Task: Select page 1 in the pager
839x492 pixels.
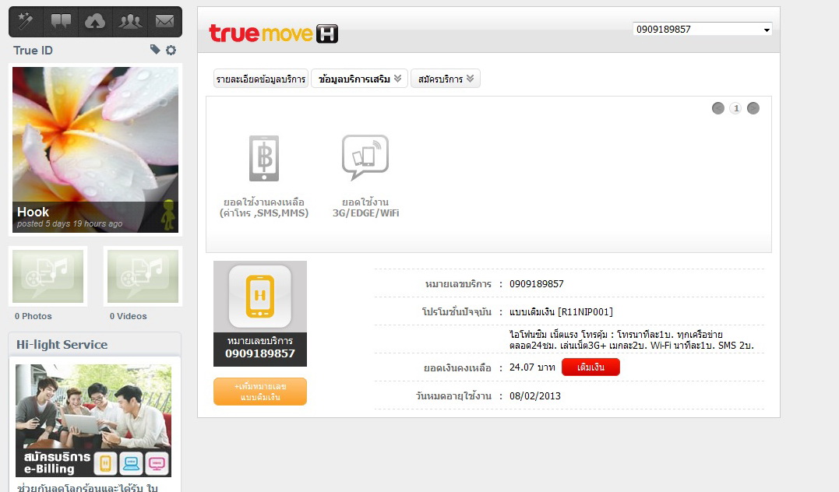Action: [735, 108]
